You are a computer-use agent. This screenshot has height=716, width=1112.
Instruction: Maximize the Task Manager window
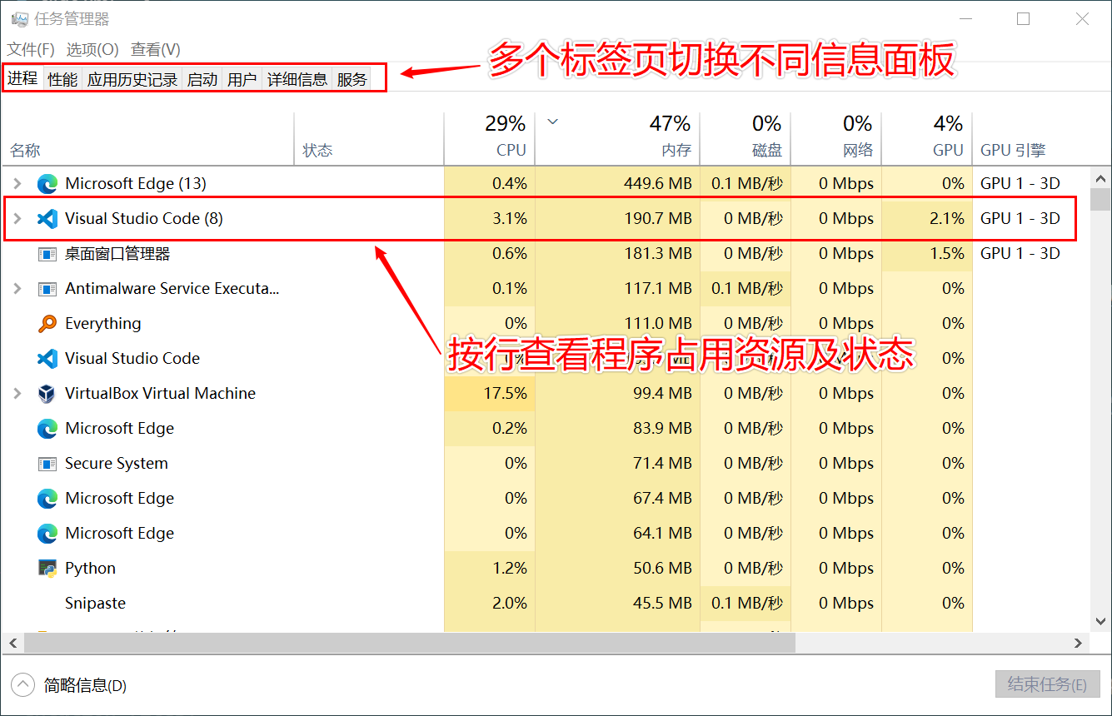(1024, 18)
